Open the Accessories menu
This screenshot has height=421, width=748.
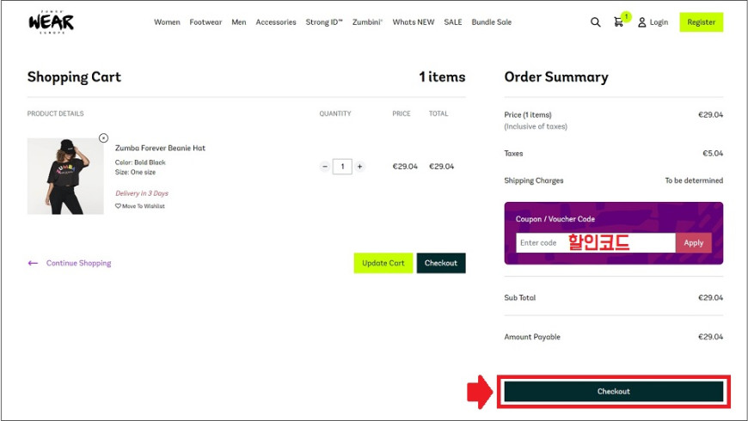[x=276, y=22]
